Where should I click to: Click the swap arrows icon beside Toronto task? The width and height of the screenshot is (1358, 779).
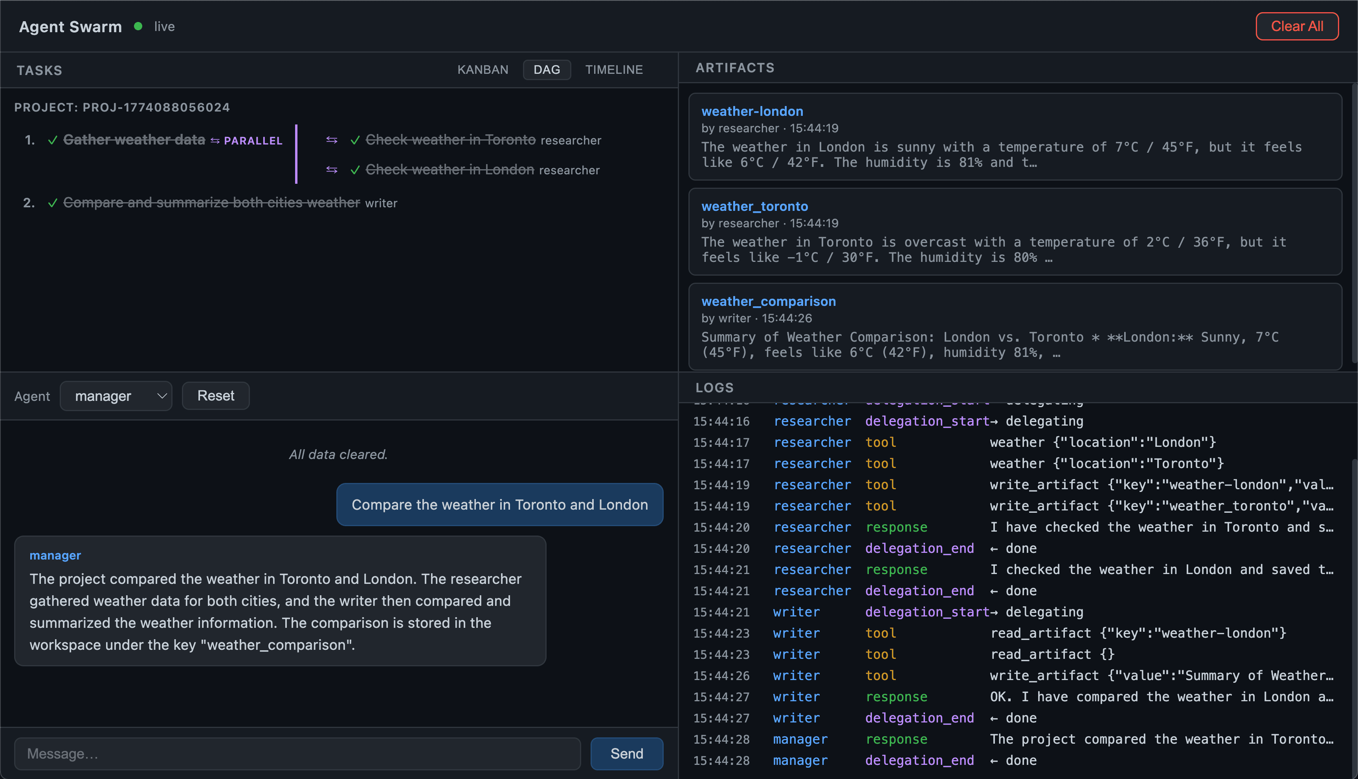[331, 140]
